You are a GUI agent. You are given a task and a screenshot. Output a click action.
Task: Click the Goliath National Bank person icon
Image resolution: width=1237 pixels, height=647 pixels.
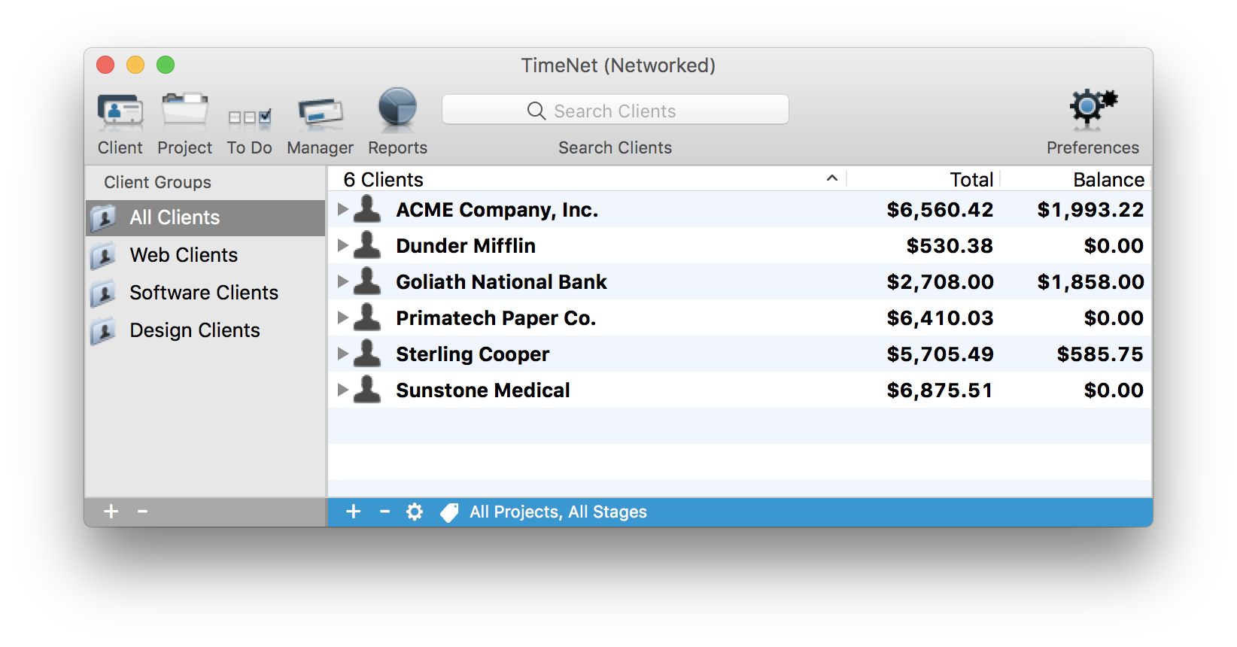coord(367,281)
